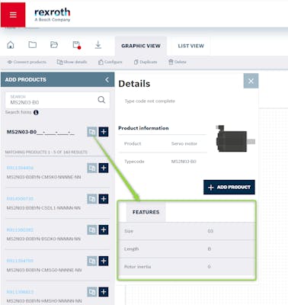Image resolution: width=288 pixels, height=305 pixels.
Task: Add the MS2N03-B0BYN-CMSG0 product with plus
Action: (x=104, y=261)
